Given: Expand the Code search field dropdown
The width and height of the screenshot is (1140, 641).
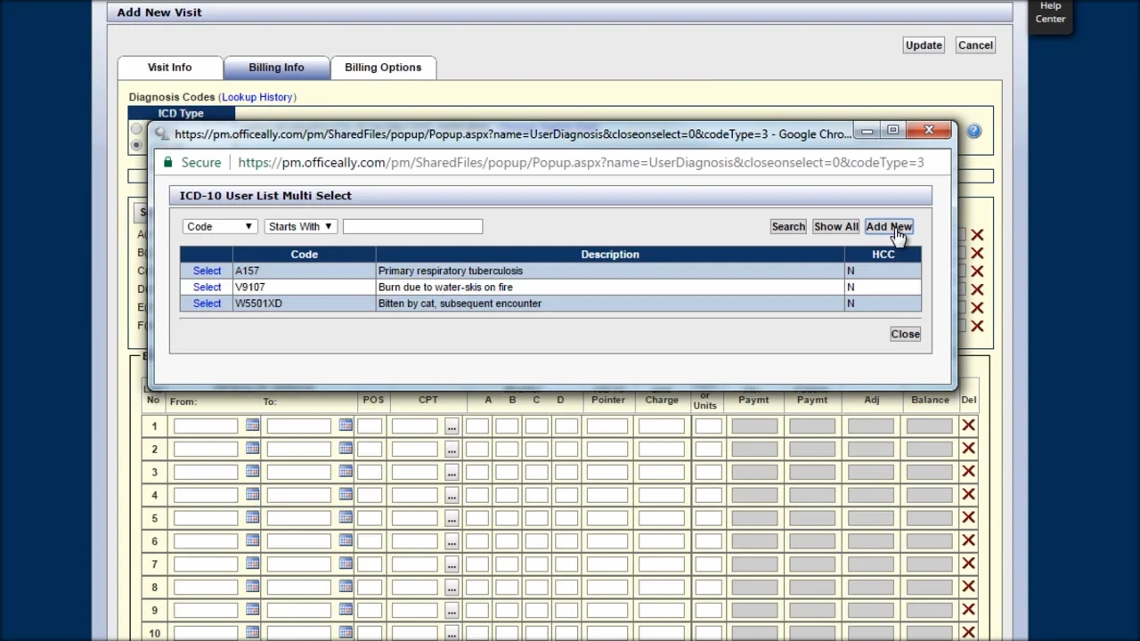Looking at the screenshot, I should 219,227.
